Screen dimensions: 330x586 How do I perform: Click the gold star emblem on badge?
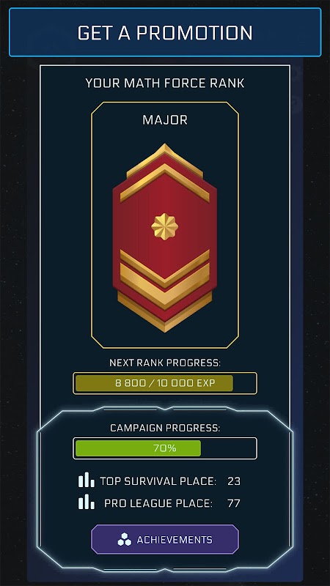click(164, 226)
